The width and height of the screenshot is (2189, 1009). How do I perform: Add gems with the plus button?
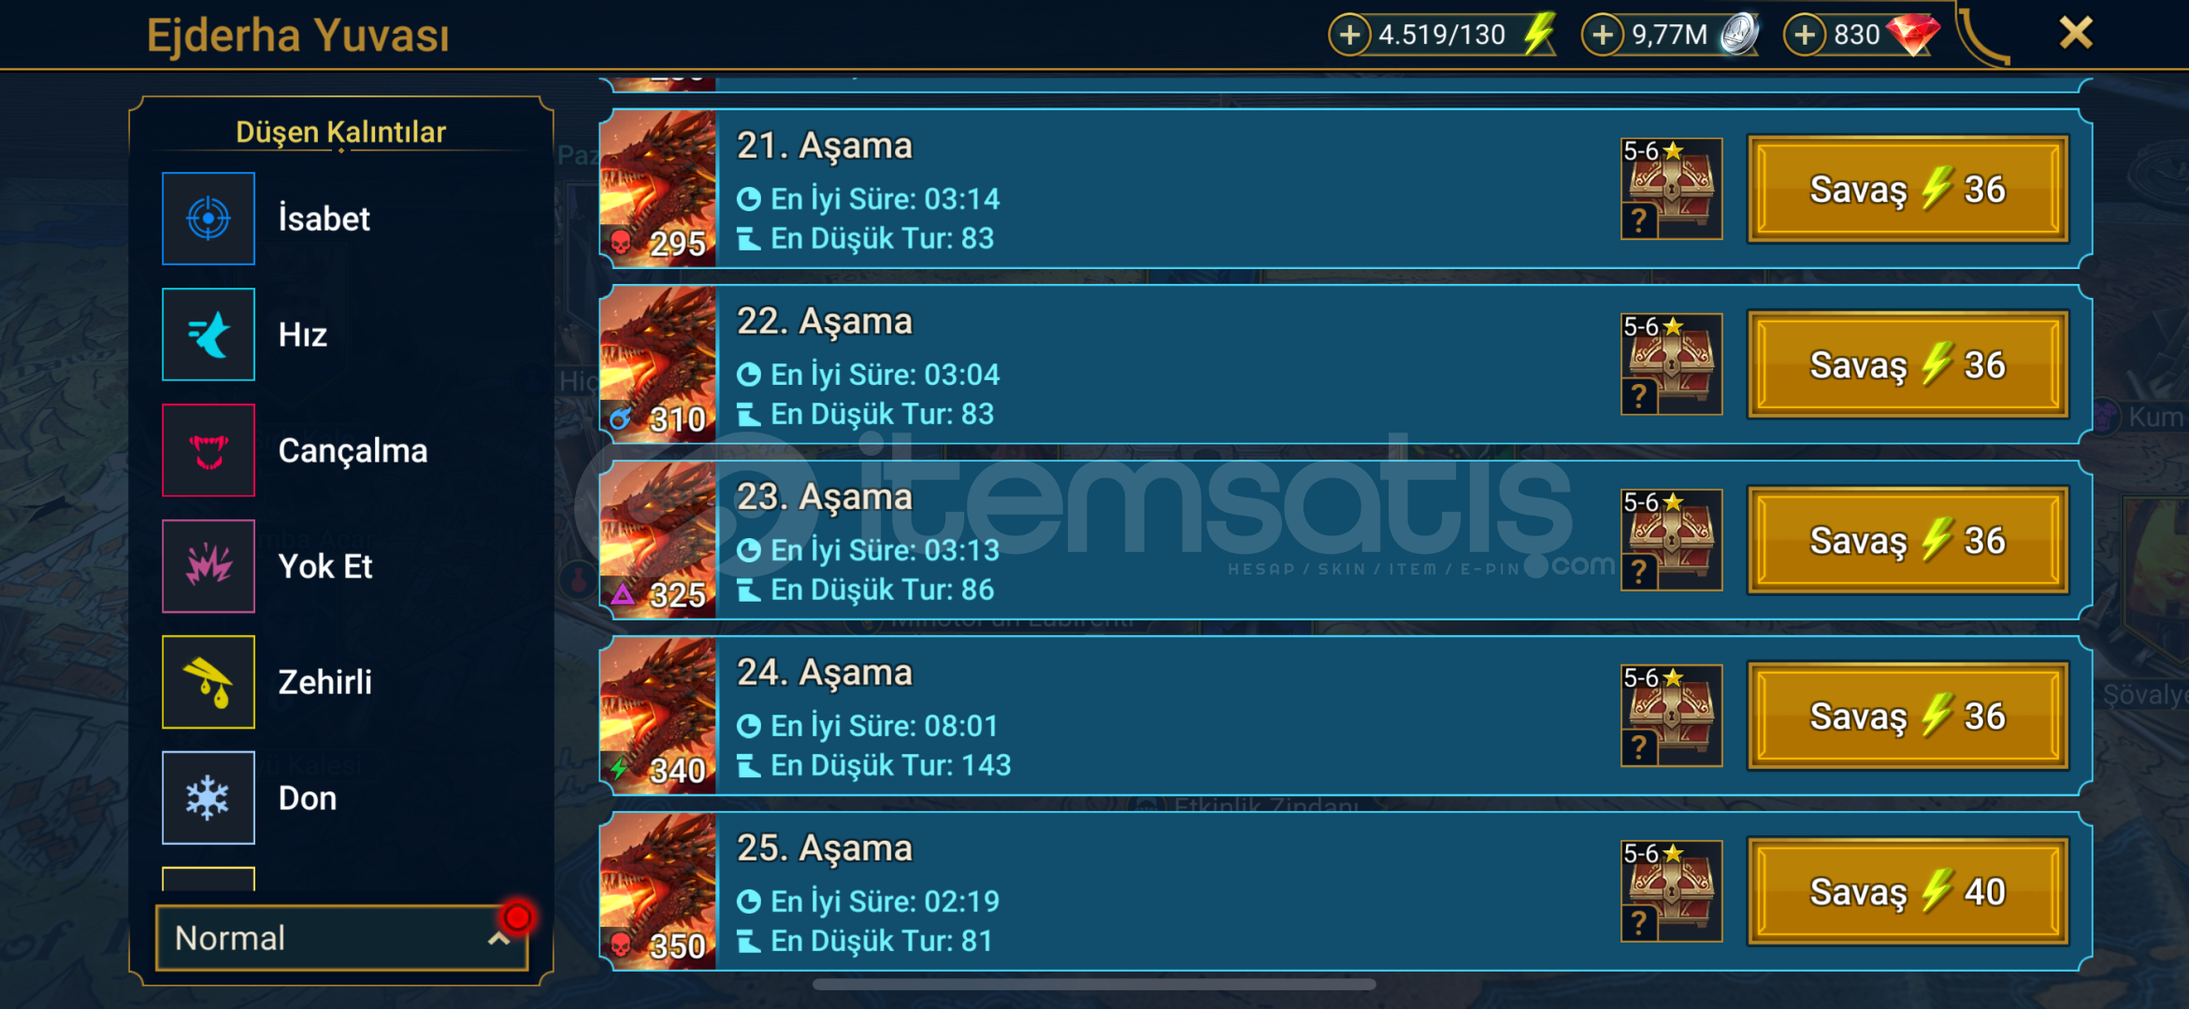pos(1805,36)
